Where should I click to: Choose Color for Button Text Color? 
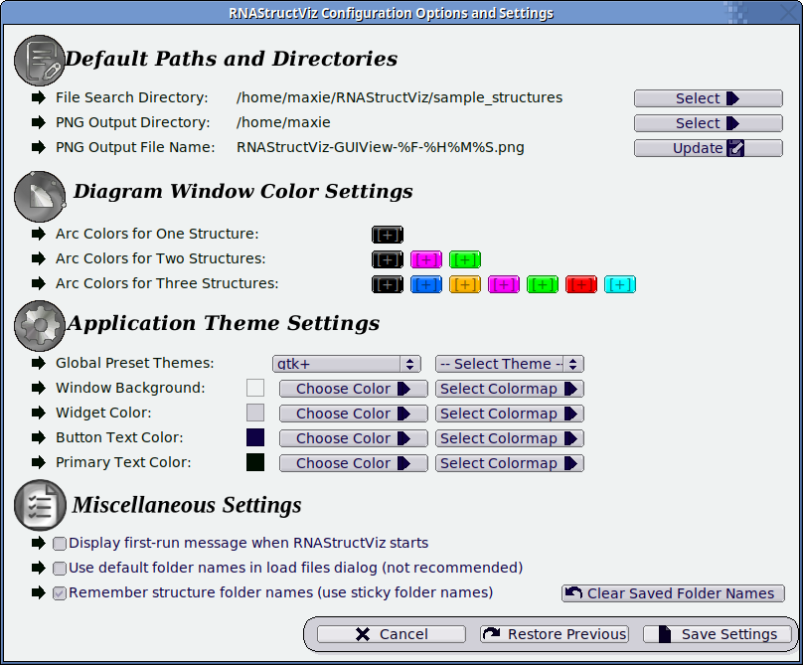point(354,438)
